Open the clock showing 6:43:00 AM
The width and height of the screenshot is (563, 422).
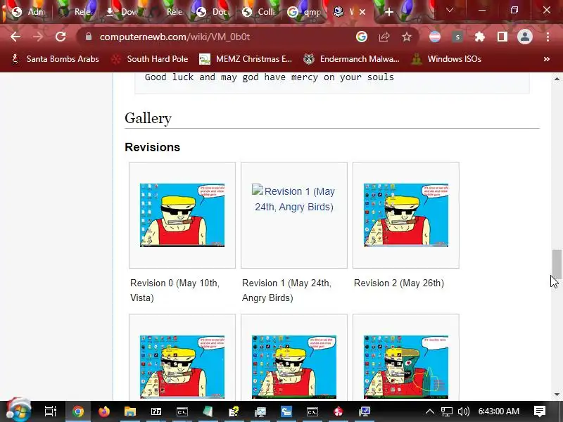click(499, 411)
